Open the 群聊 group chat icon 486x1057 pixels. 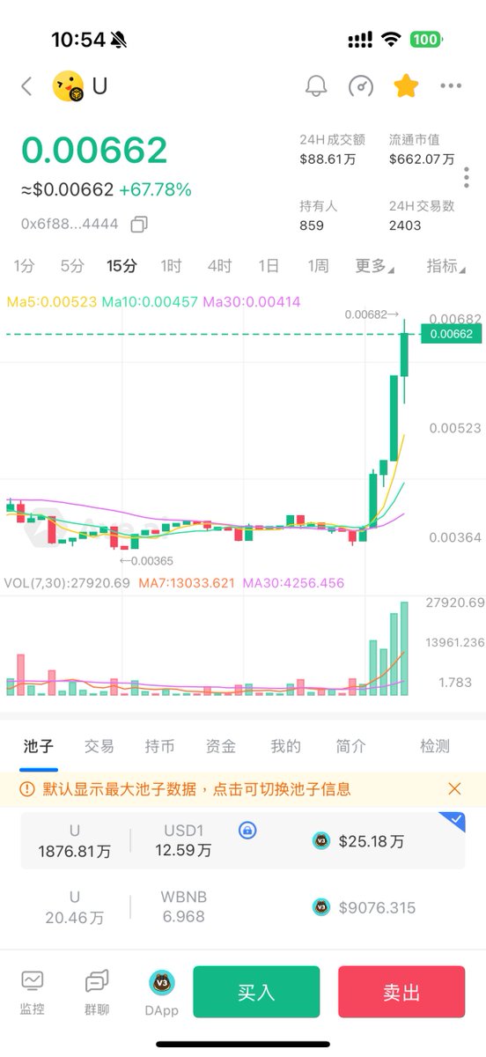point(97,992)
